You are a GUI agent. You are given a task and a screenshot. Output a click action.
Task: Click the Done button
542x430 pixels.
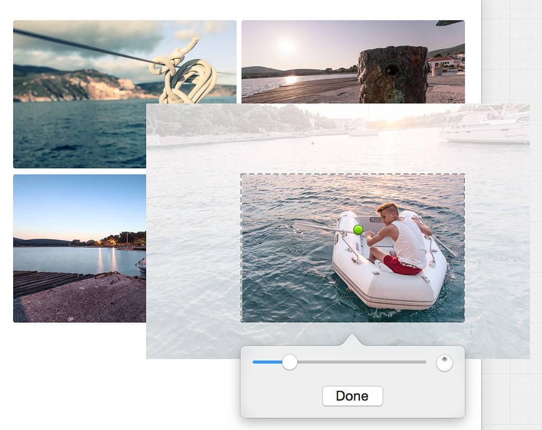(x=352, y=396)
